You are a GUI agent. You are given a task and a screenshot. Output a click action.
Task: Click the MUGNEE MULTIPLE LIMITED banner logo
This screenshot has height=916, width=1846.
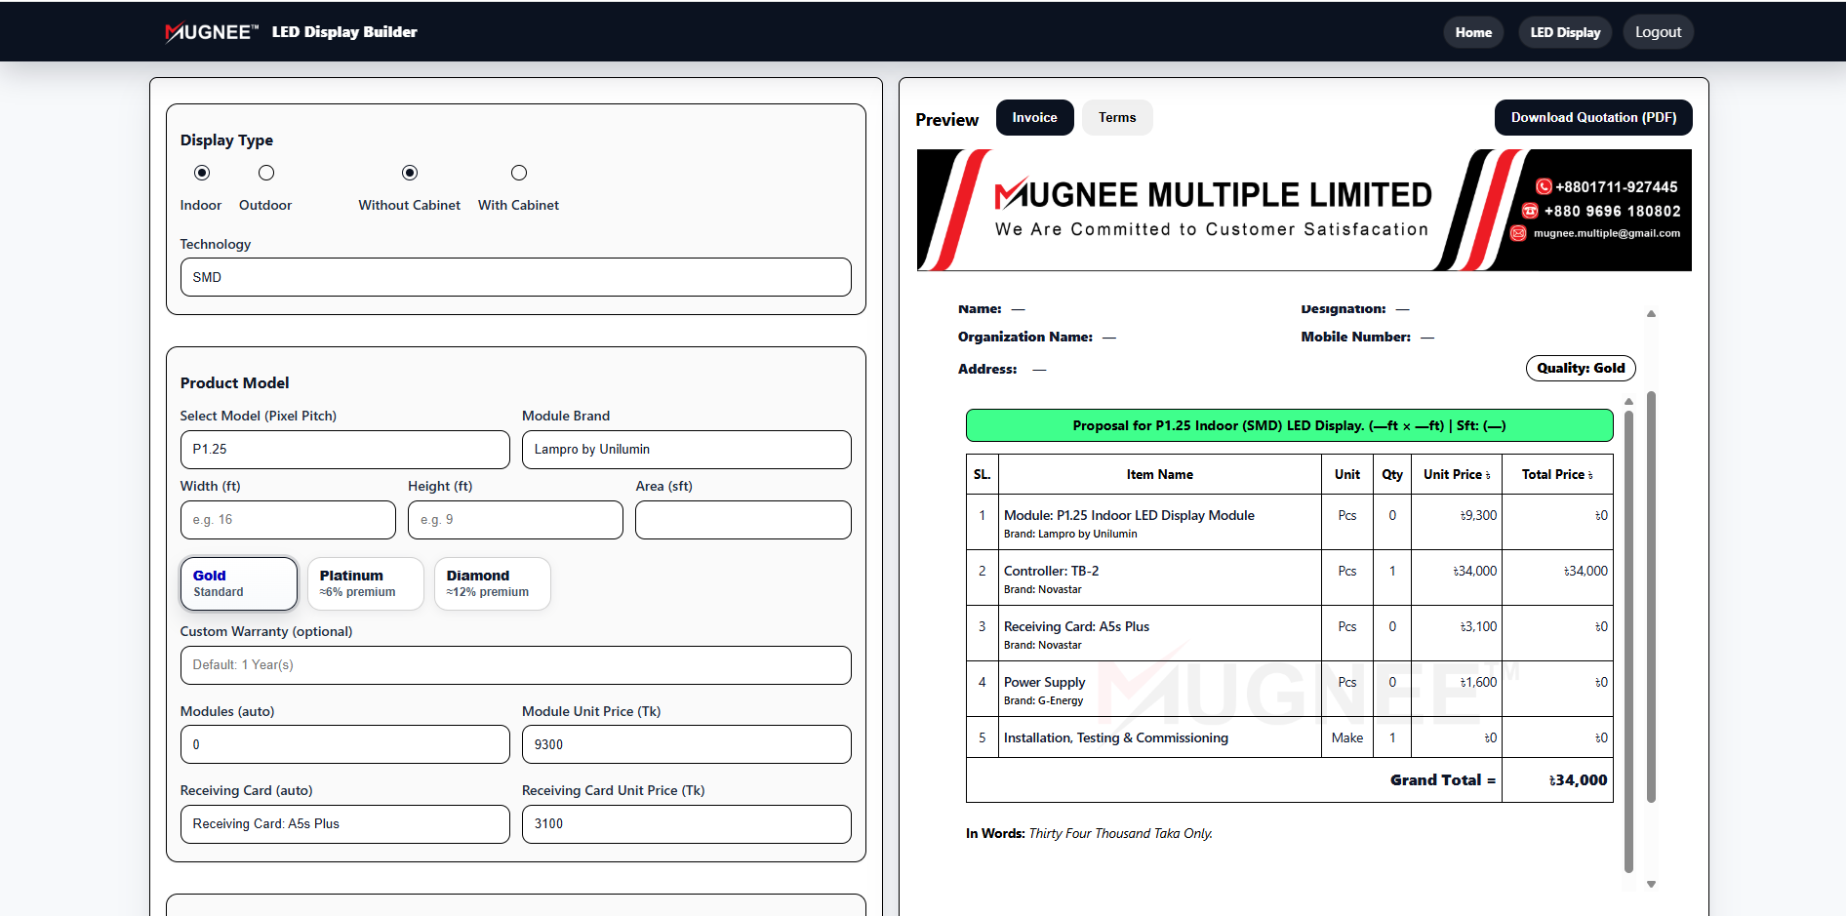(x=1213, y=195)
